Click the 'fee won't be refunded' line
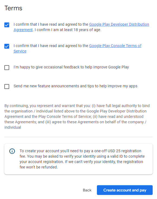 coord(39,167)
